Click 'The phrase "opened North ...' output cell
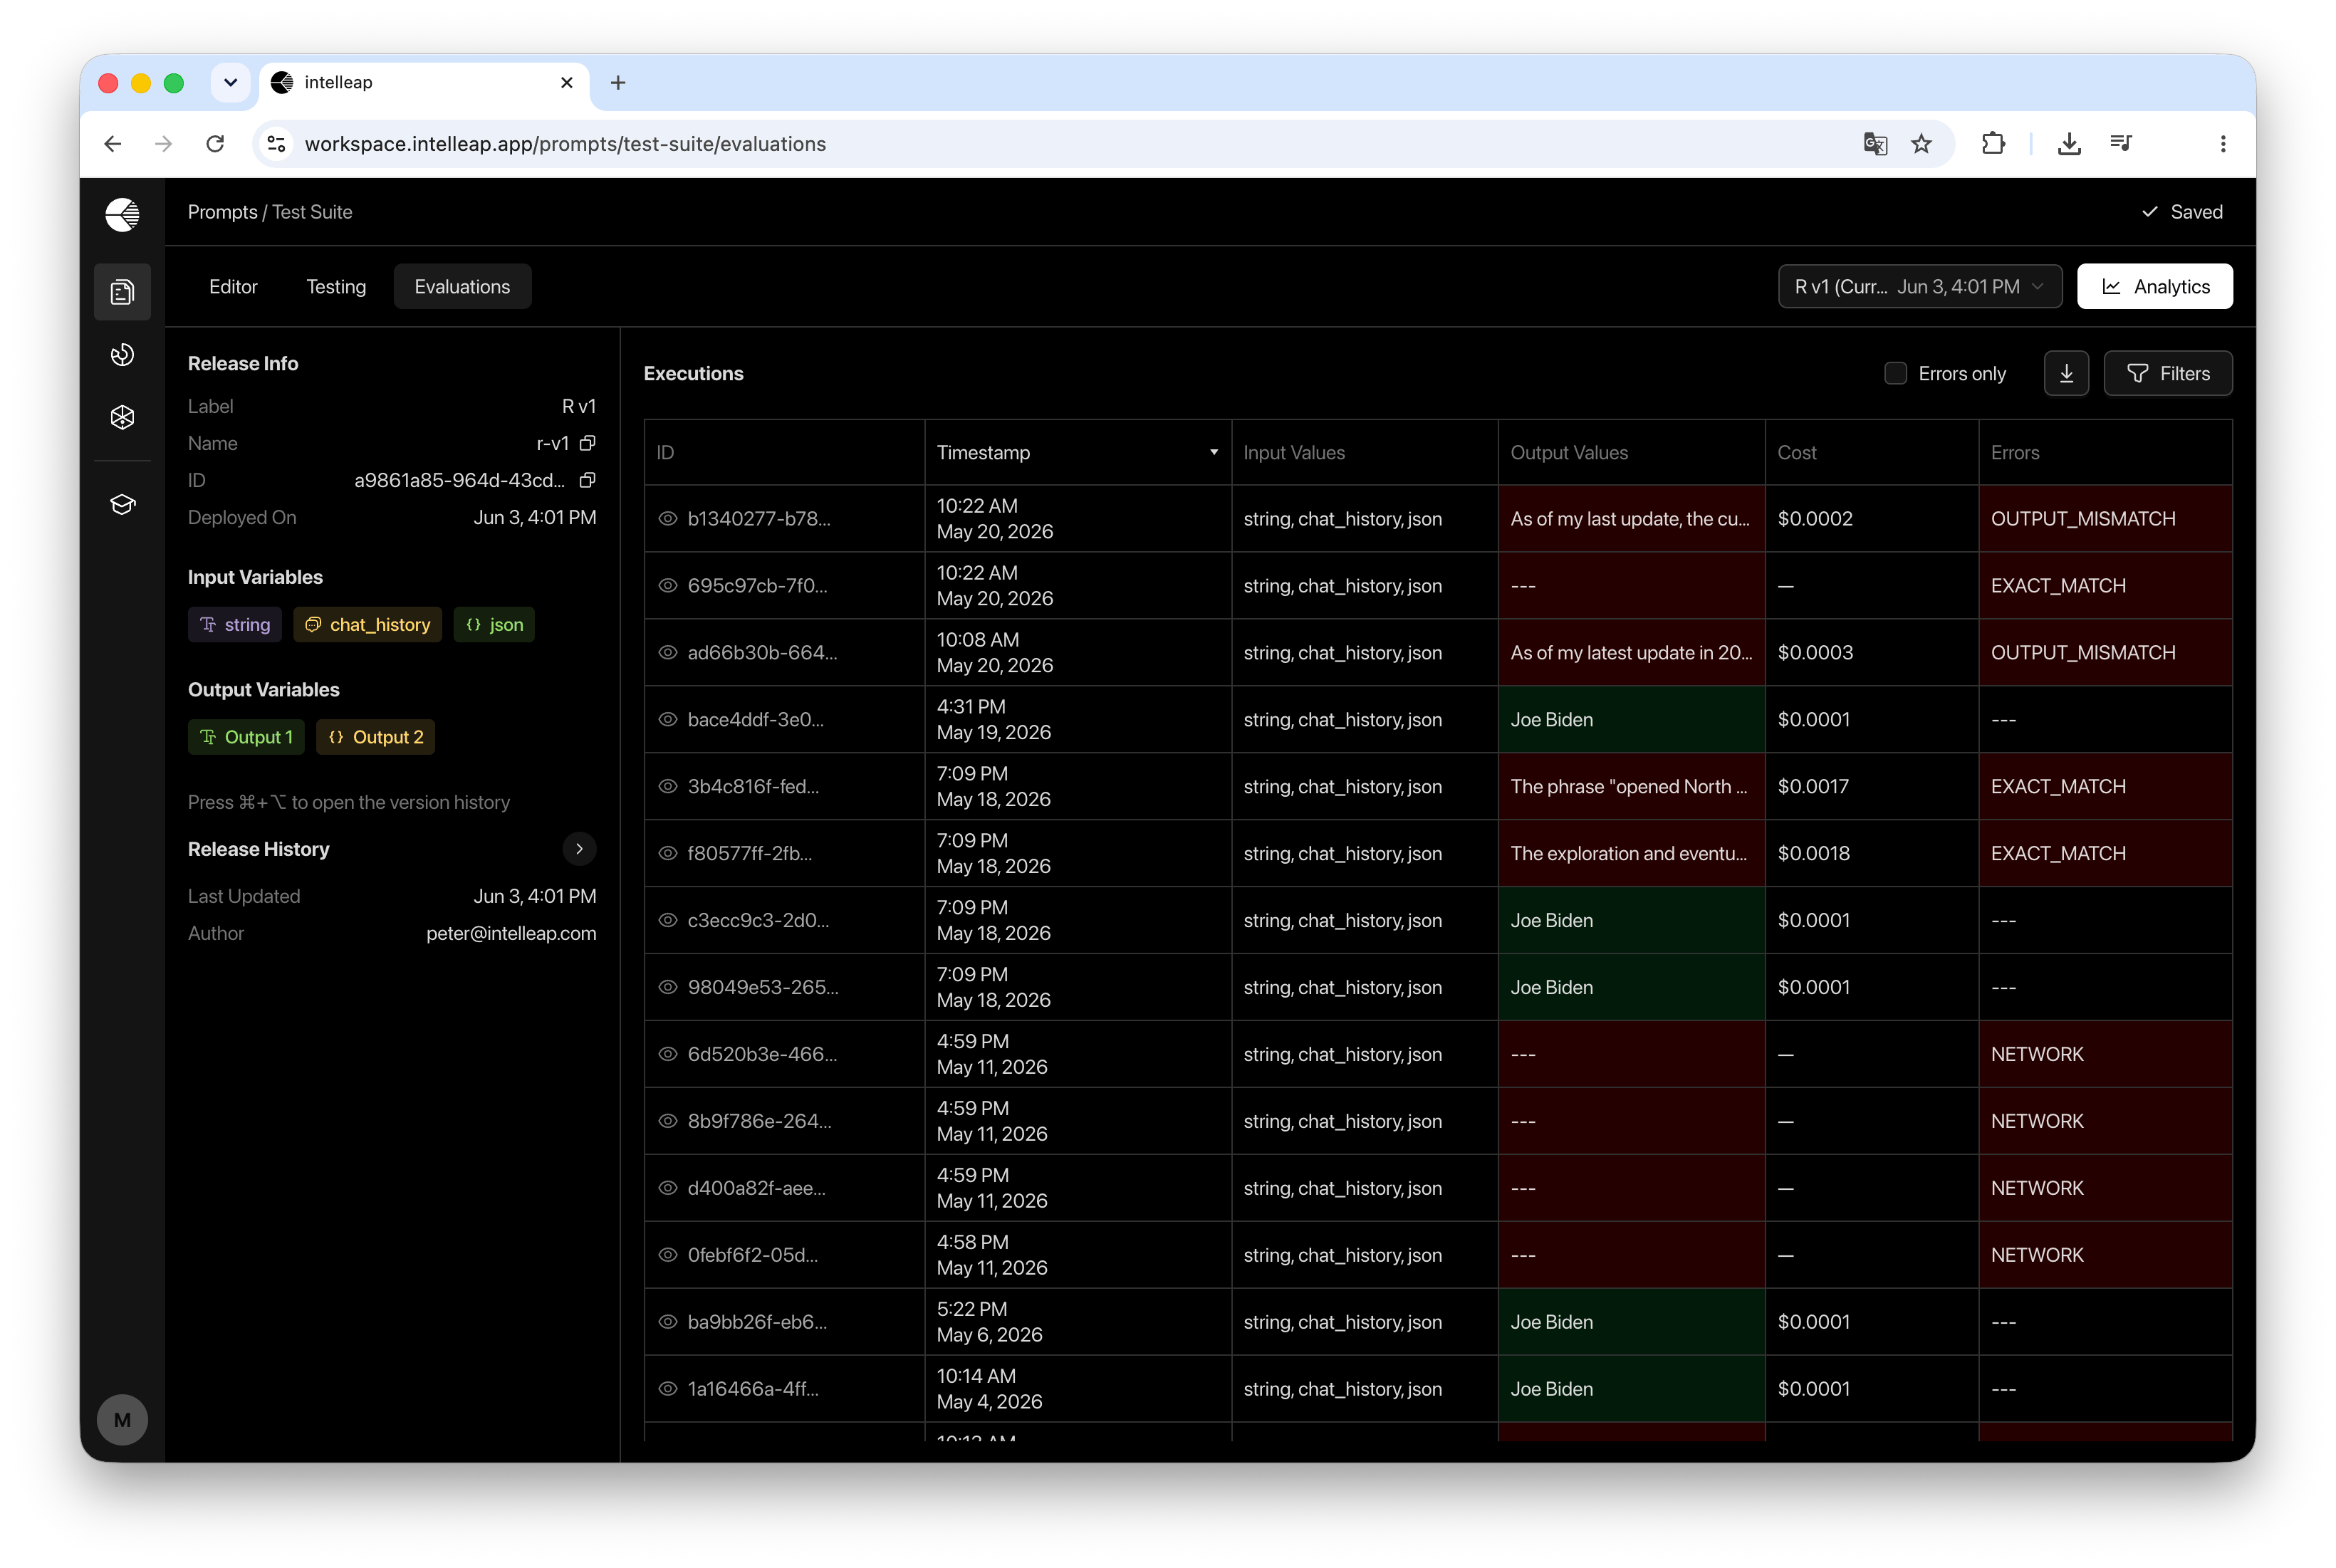This screenshot has height=1568, width=2336. 1631,786
